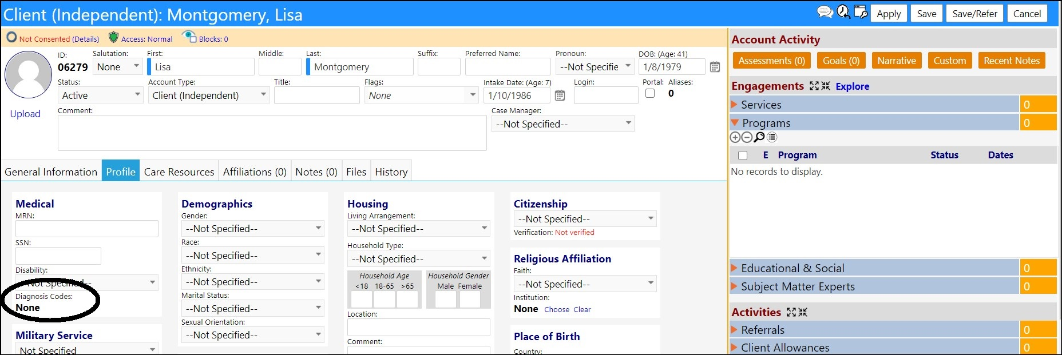Open the Account Type dropdown
This screenshot has width=1062, height=355.
(x=208, y=95)
